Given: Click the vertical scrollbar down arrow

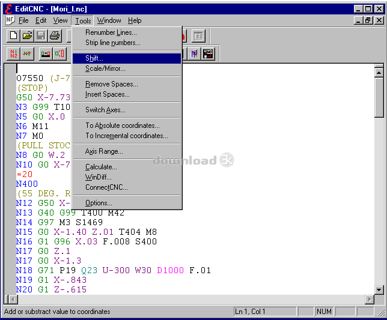Looking at the screenshot, I should 379,289.
